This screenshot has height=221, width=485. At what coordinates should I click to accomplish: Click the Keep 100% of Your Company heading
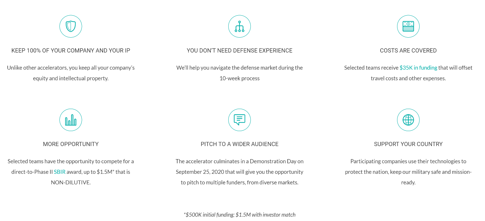pos(71,50)
